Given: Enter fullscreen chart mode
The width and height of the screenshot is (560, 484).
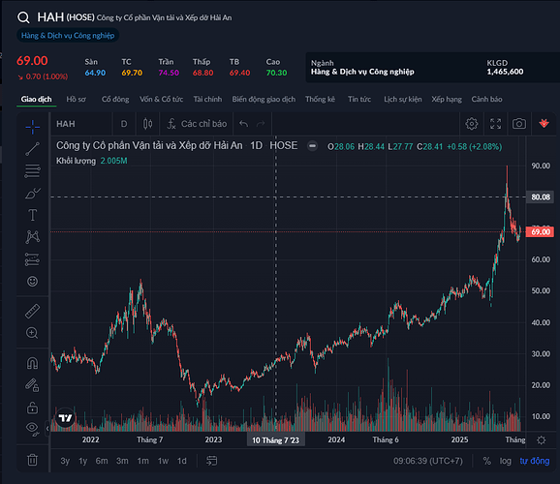Looking at the screenshot, I should coord(495,124).
